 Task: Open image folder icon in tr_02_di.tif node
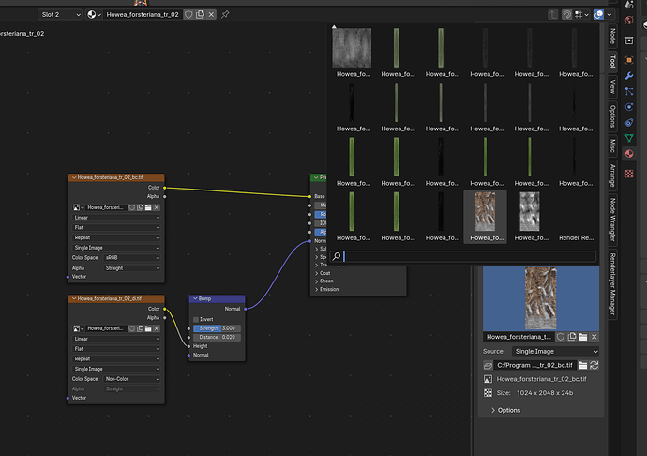point(148,328)
